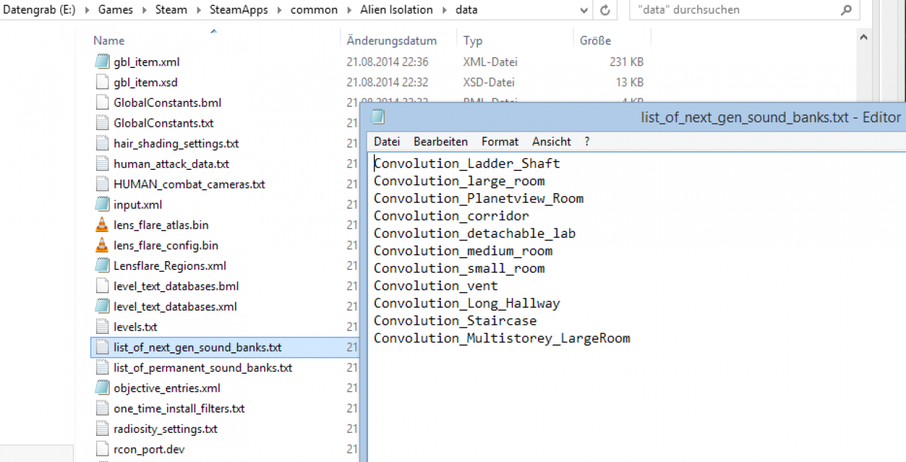This screenshot has height=462, width=906.
Task: Expand the breadcrumb arrow after Steam
Action: pos(198,10)
